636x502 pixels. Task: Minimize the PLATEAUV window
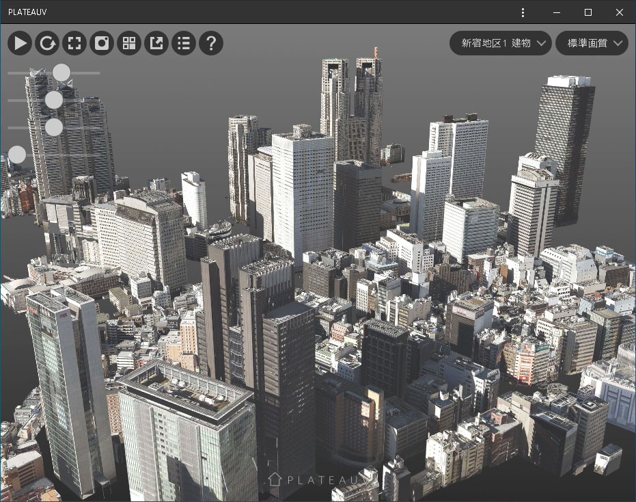pos(557,12)
